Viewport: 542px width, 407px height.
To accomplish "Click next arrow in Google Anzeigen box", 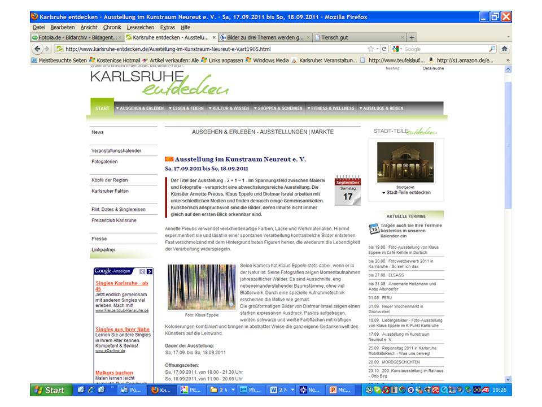I will [x=150, y=271].
